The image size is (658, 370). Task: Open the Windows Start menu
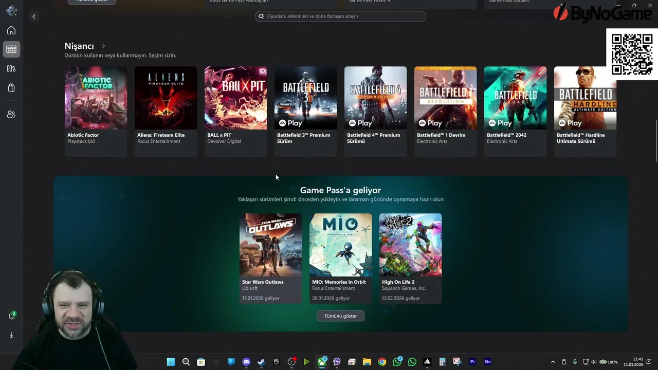171,362
